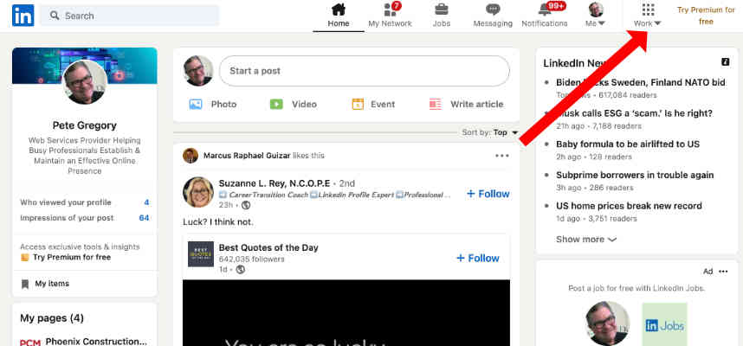Expand Show more news
Screen dimensions: 743x346
pyautogui.click(x=586, y=240)
